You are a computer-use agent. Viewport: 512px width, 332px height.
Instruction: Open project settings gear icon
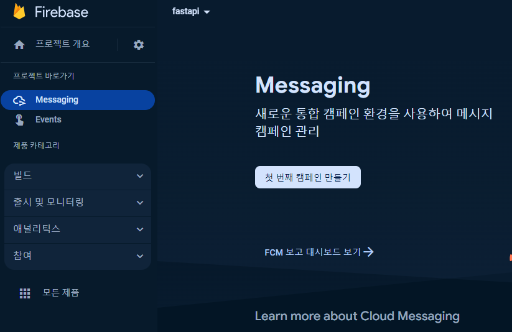(139, 45)
